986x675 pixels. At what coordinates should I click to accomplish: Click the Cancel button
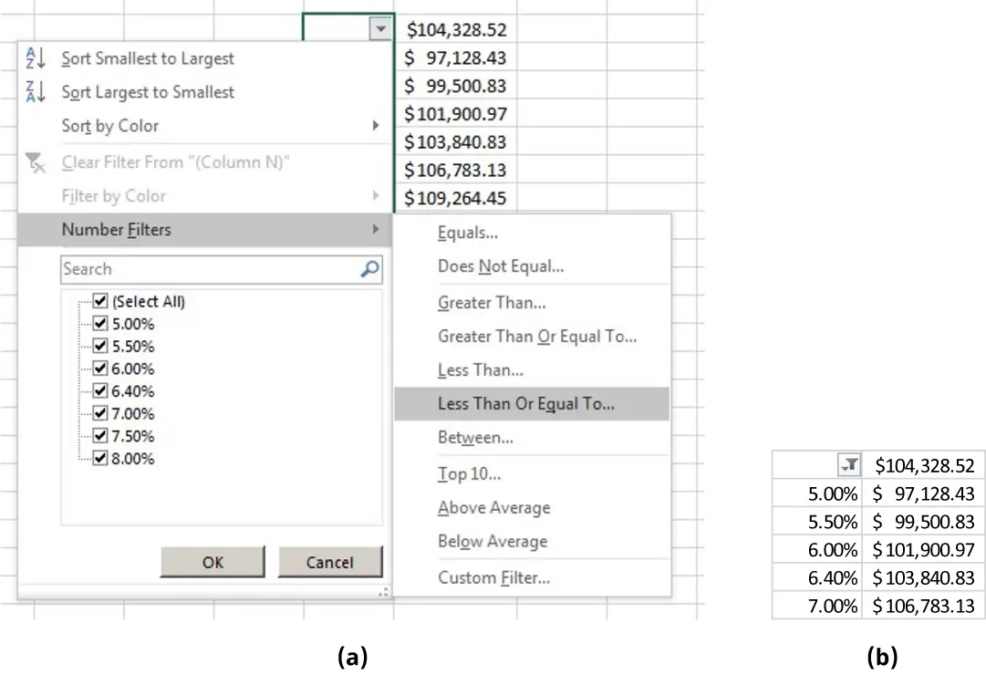(330, 562)
